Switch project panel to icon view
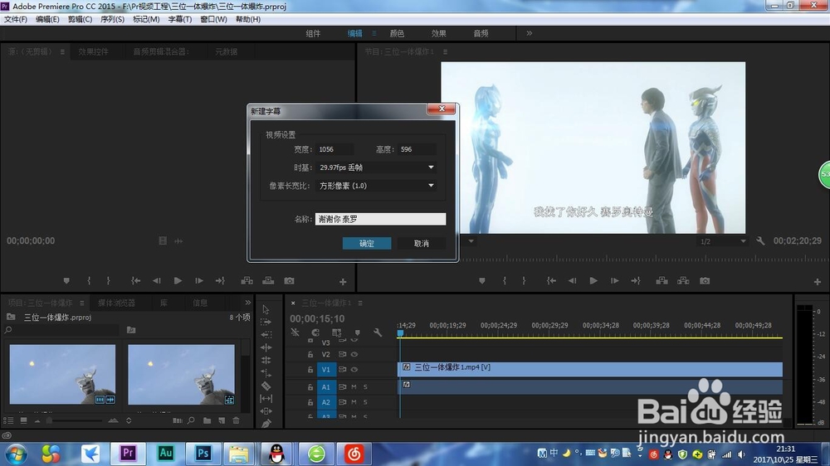This screenshot has height=466, width=830. click(x=23, y=420)
